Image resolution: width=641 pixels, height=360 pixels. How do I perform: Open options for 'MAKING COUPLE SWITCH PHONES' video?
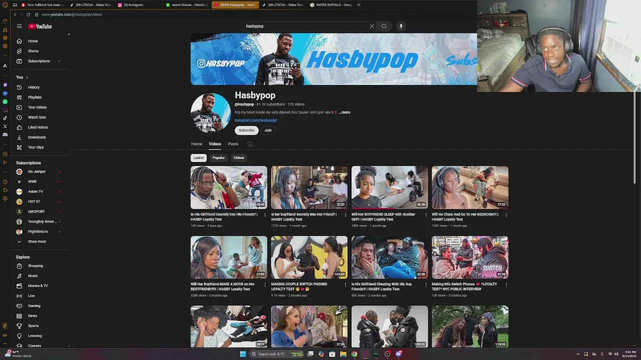345,284
